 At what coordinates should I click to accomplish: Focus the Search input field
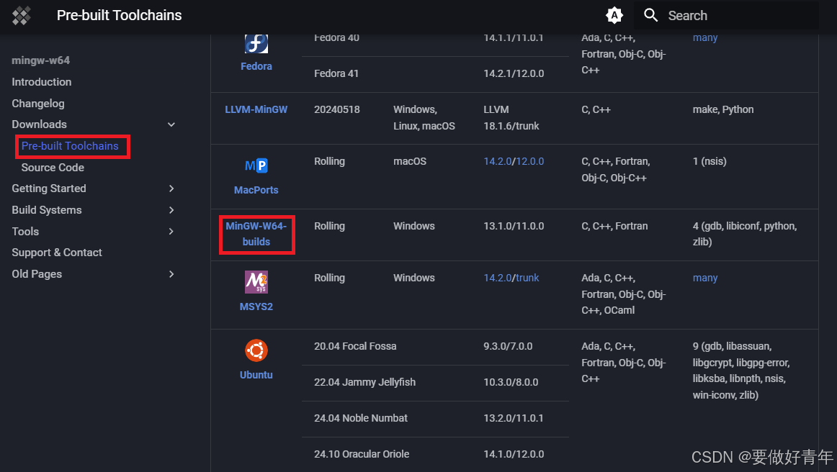pyautogui.click(x=726, y=15)
